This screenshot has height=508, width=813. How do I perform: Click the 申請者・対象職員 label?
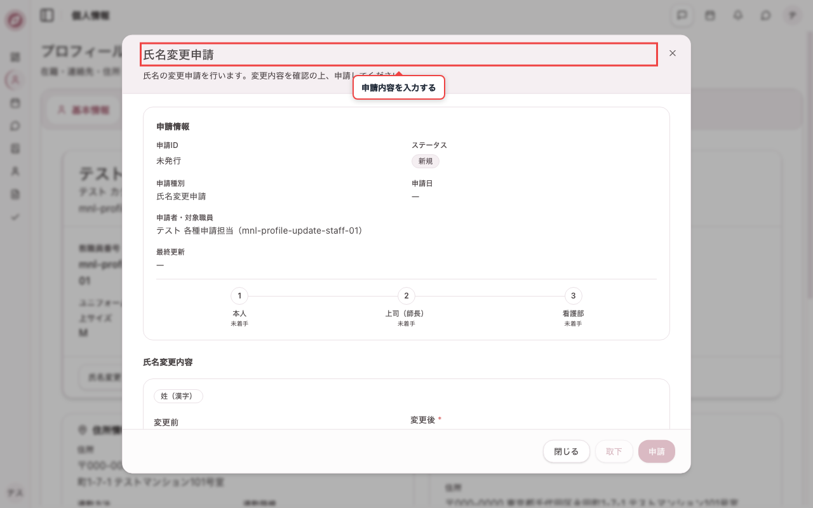click(185, 218)
